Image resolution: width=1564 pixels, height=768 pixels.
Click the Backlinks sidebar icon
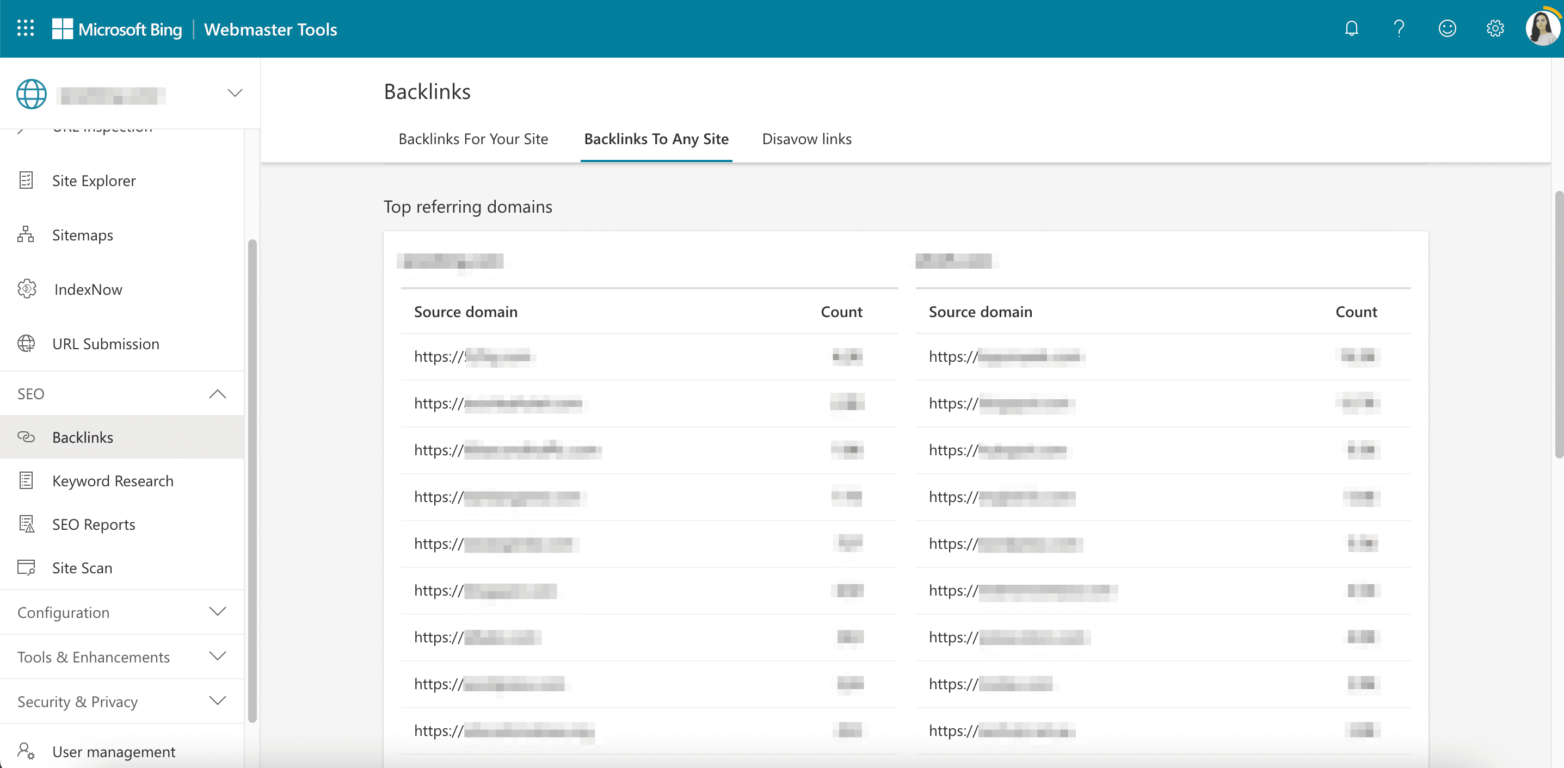(x=26, y=437)
